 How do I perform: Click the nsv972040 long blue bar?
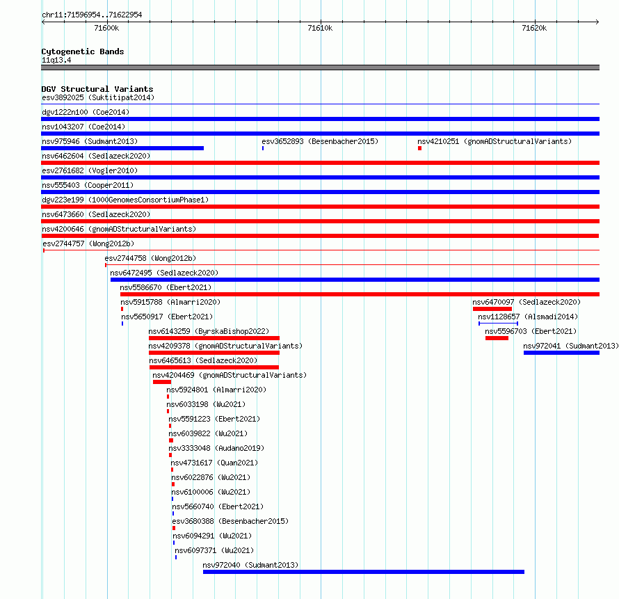(364, 572)
